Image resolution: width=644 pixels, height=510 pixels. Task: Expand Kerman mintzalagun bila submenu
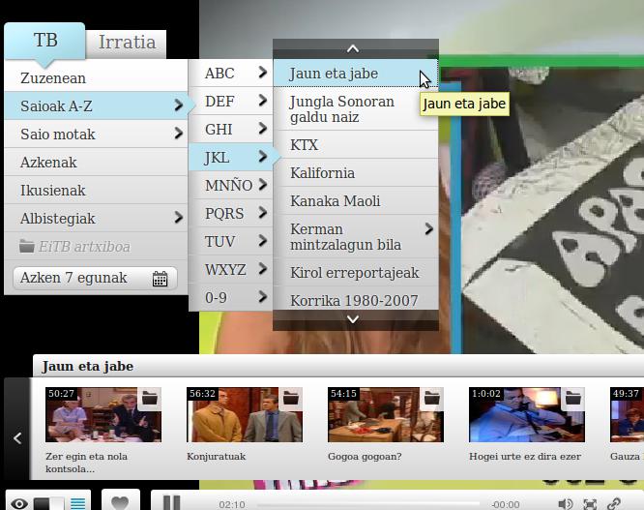pos(428,229)
